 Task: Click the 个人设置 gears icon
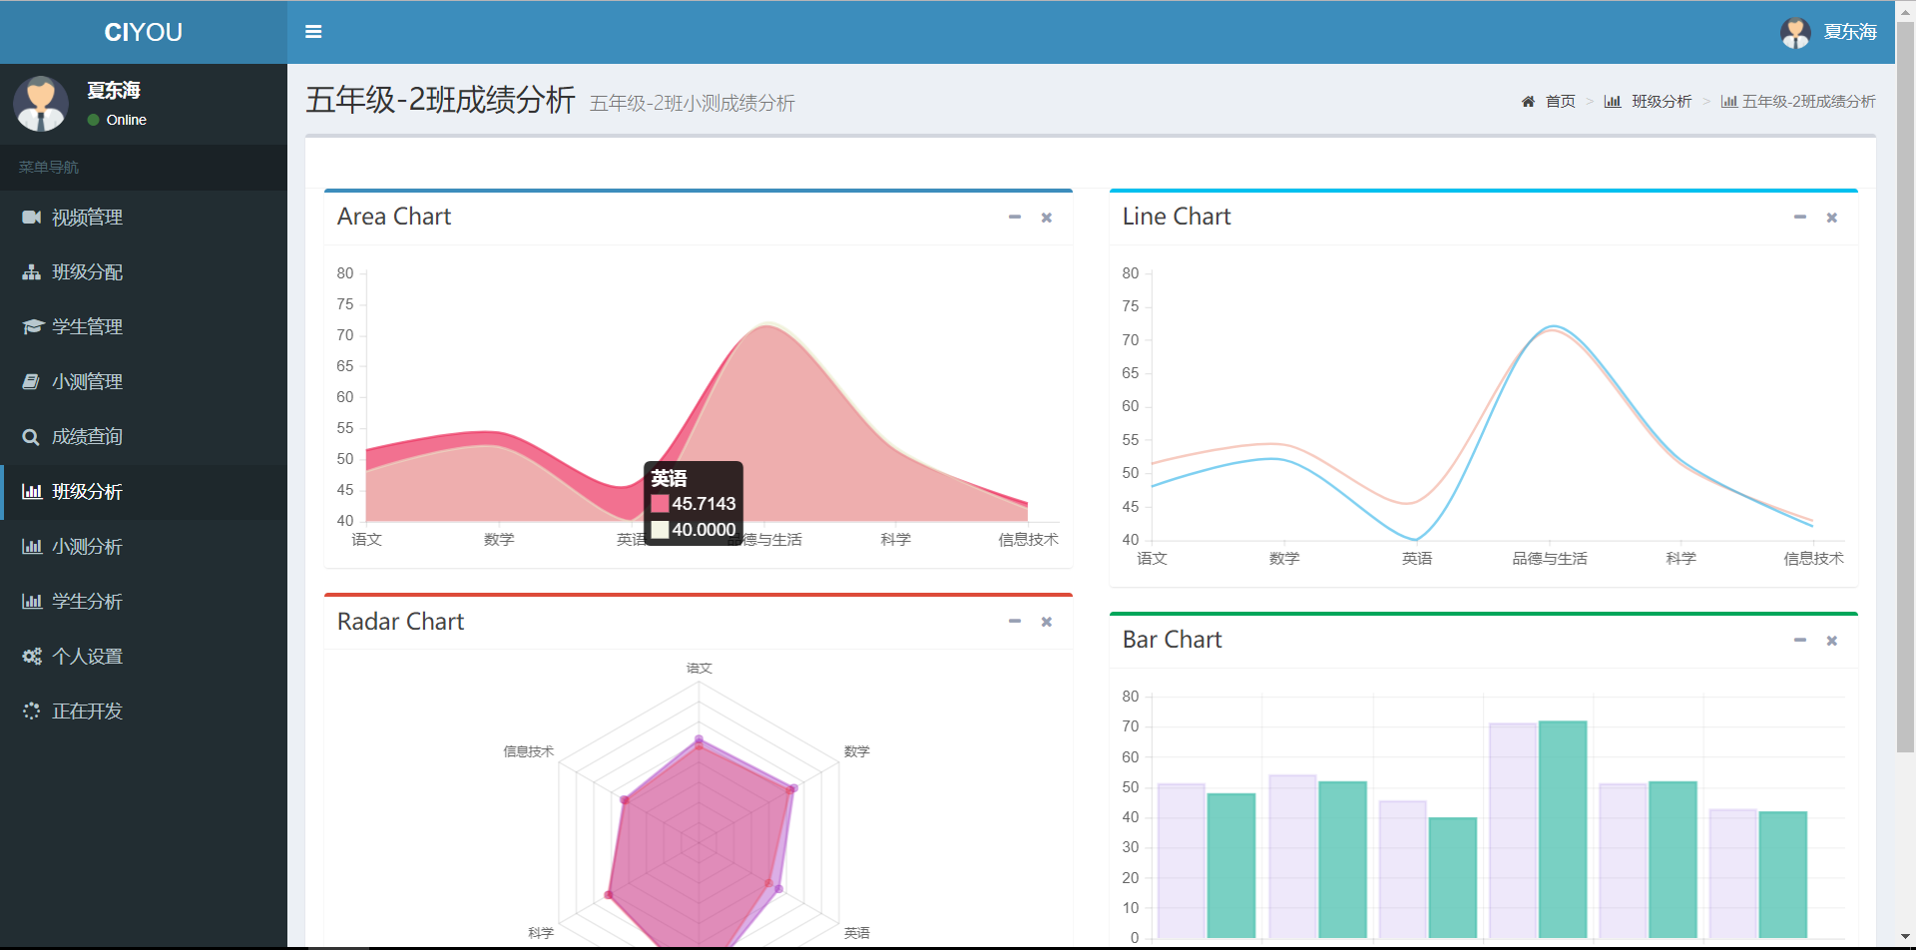click(x=32, y=657)
